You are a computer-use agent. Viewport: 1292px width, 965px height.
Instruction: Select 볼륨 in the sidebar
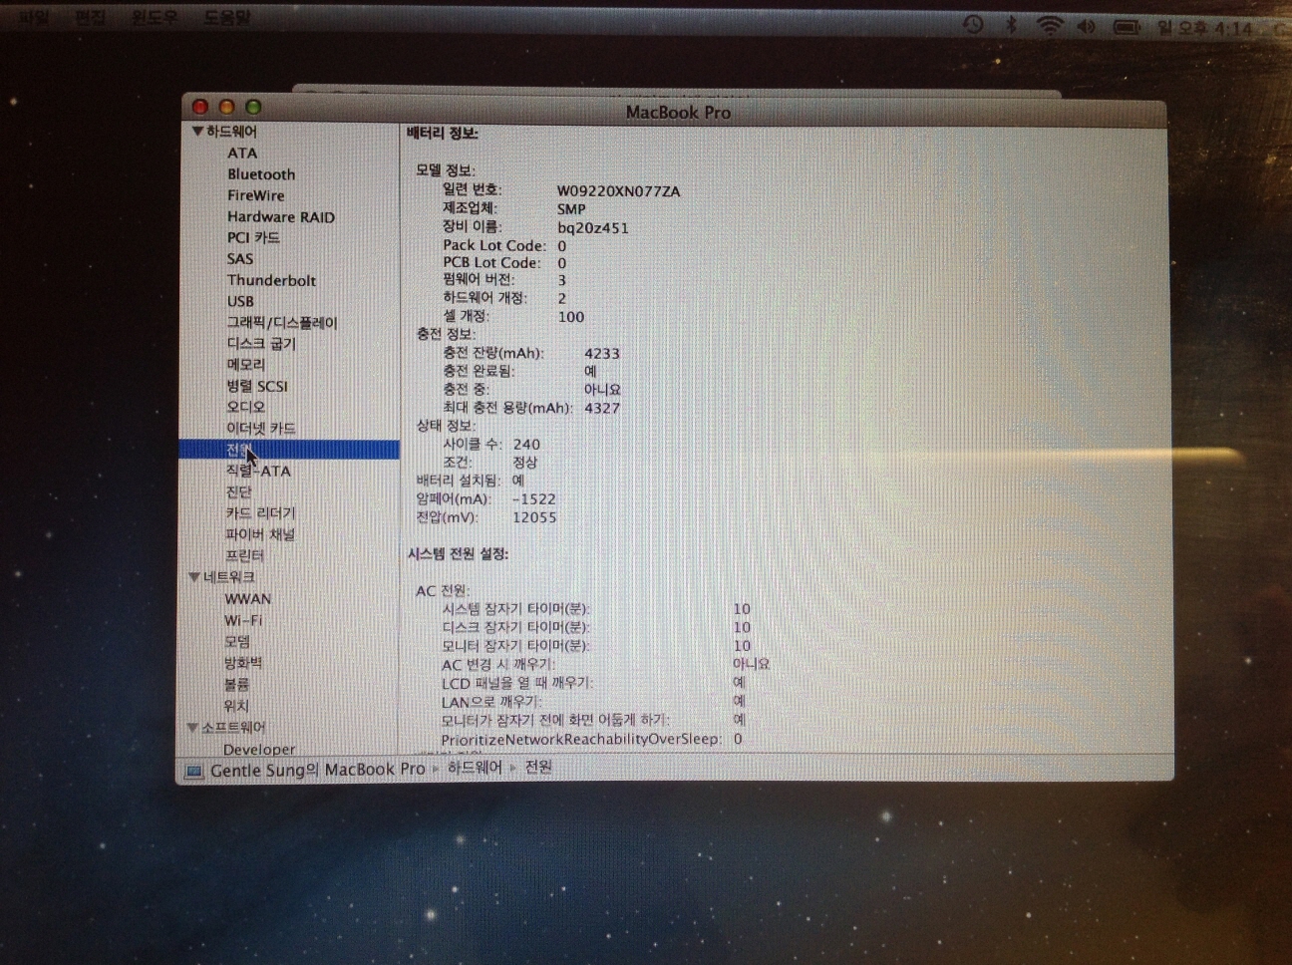tap(236, 685)
